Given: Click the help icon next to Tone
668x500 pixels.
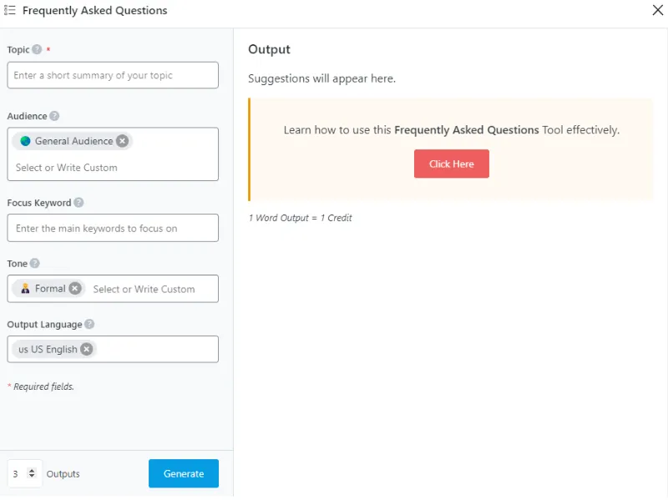Looking at the screenshot, I should pos(35,264).
